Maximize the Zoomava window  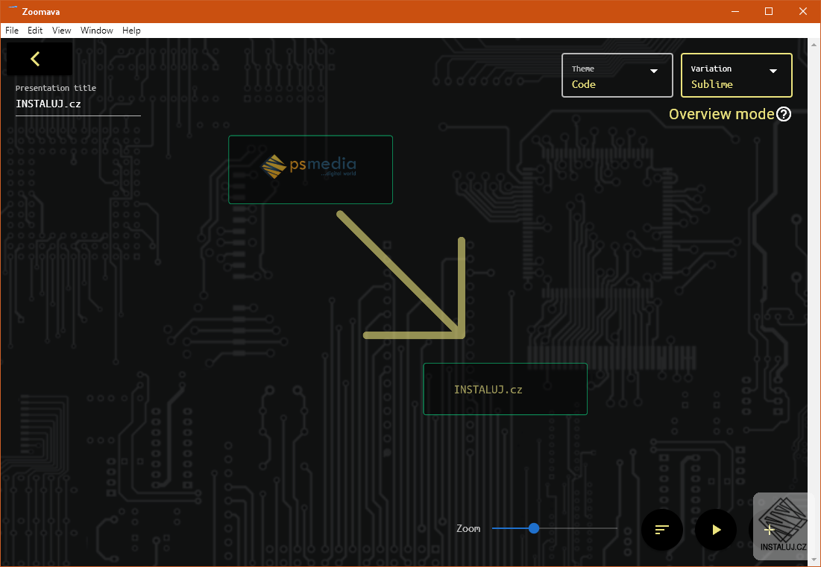[769, 11]
